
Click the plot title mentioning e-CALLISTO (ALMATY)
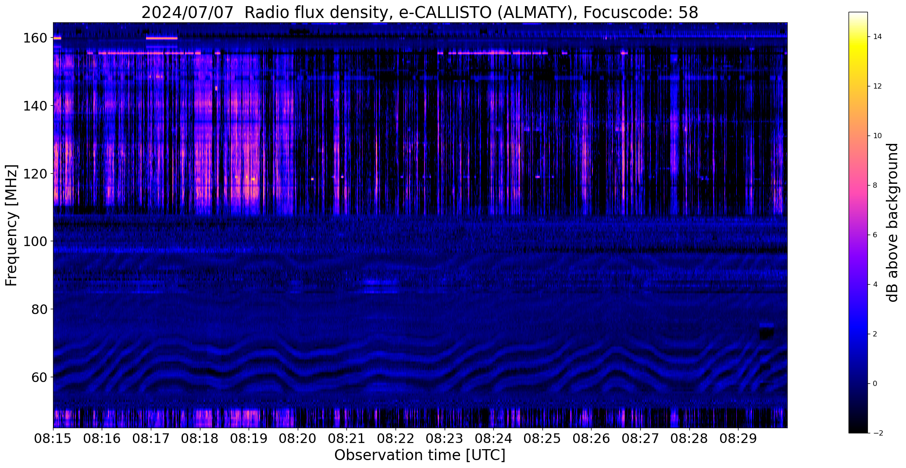420,12
